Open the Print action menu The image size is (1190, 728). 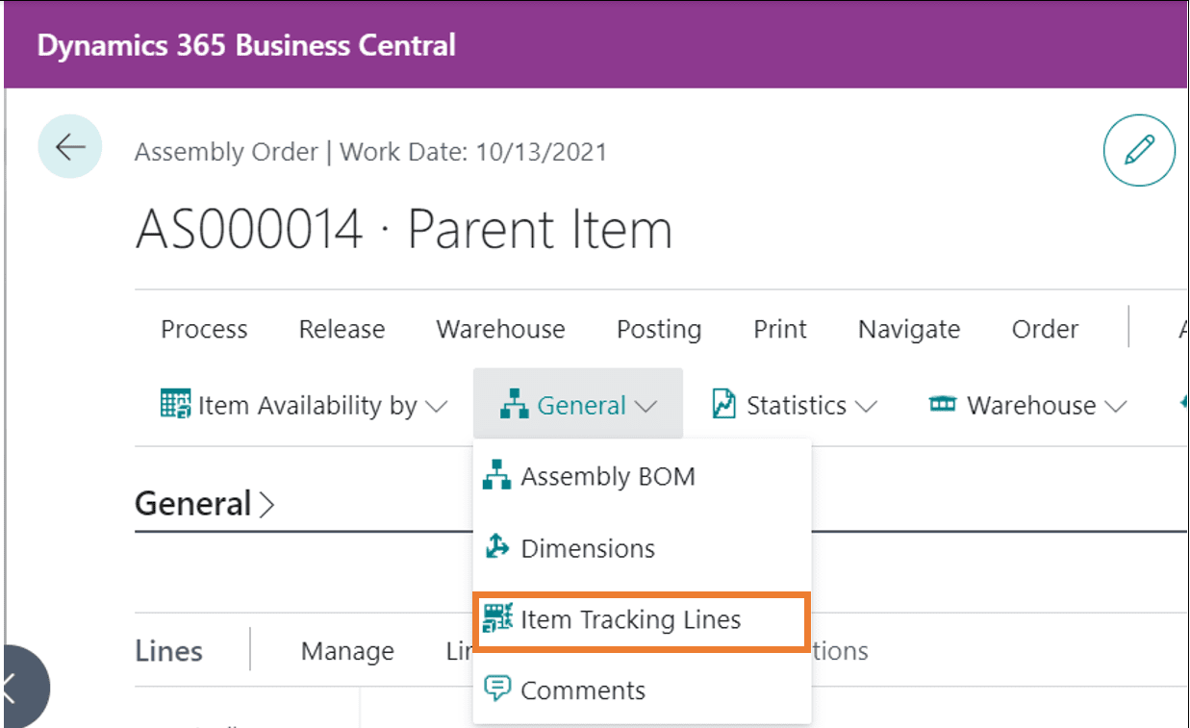[x=779, y=329]
